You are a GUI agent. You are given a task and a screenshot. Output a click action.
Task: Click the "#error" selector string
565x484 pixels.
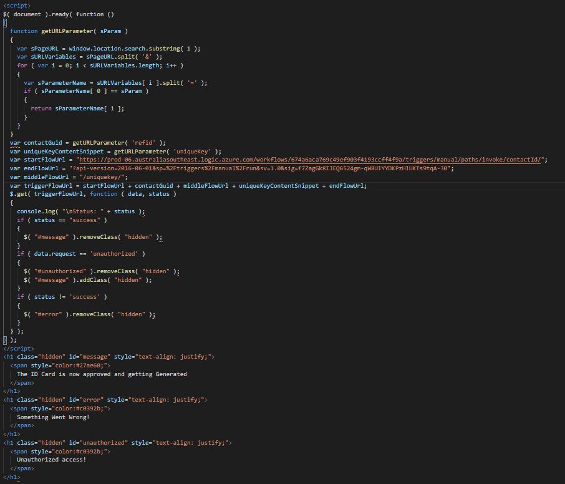pyautogui.click(x=48, y=314)
